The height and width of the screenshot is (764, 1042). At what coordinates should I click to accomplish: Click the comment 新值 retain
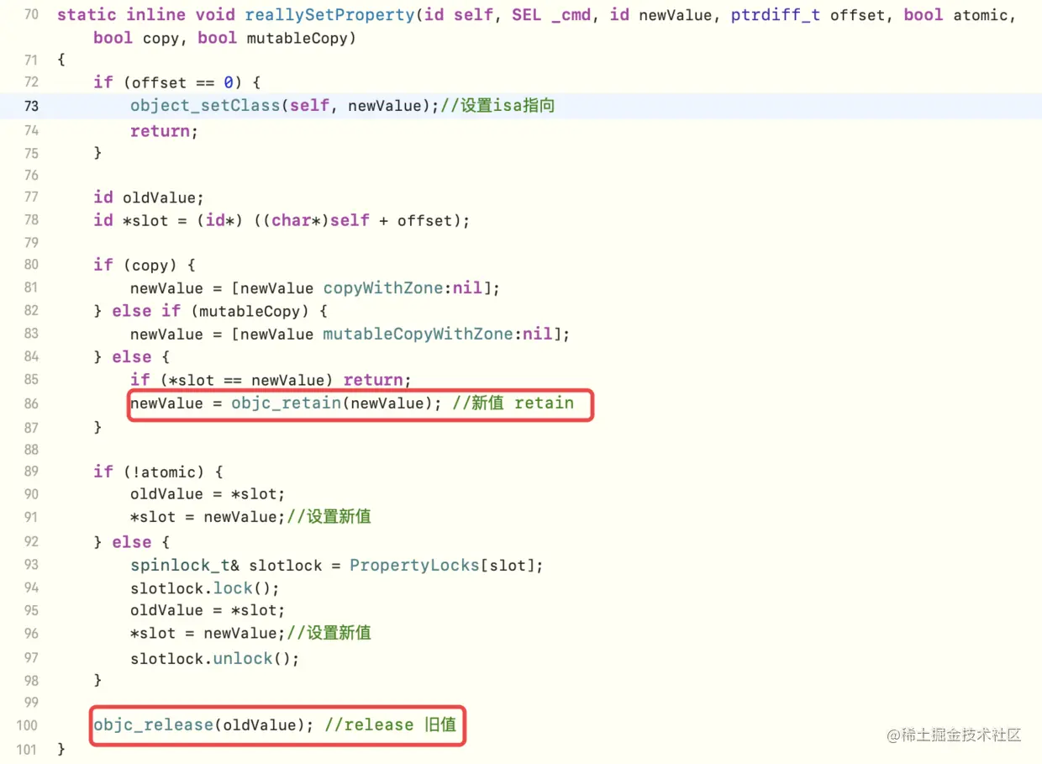click(x=513, y=403)
